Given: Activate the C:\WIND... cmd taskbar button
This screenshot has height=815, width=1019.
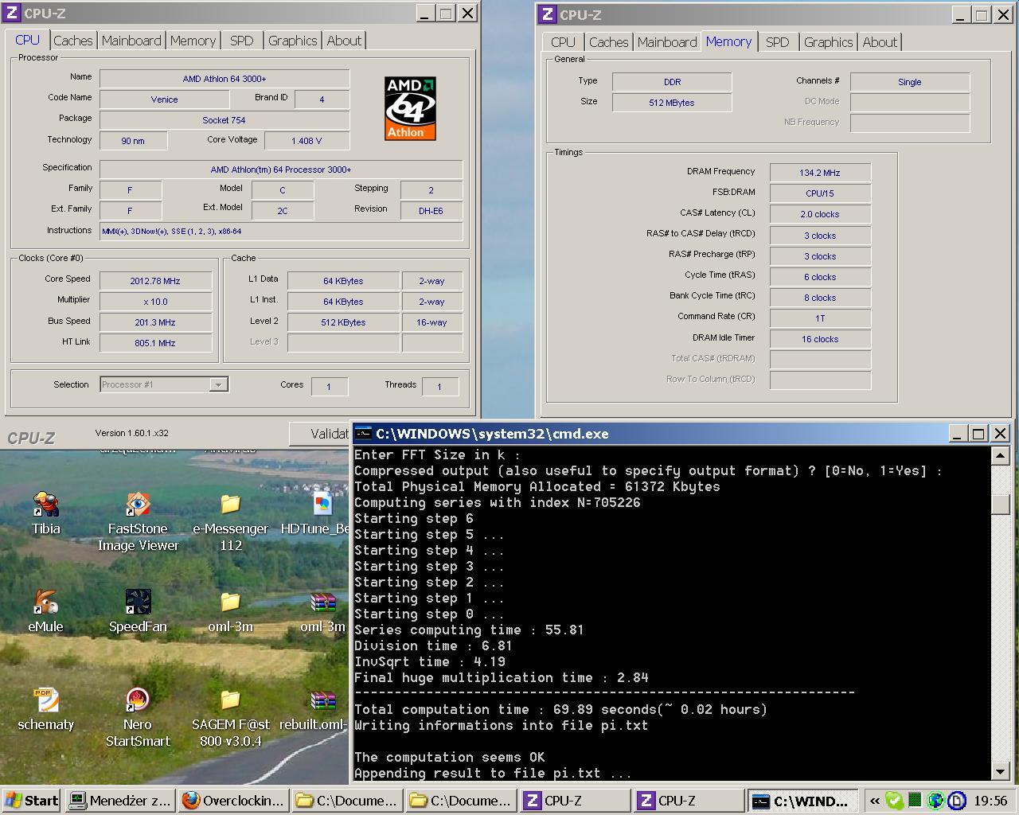Looking at the screenshot, I should click(x=803, y=801).
